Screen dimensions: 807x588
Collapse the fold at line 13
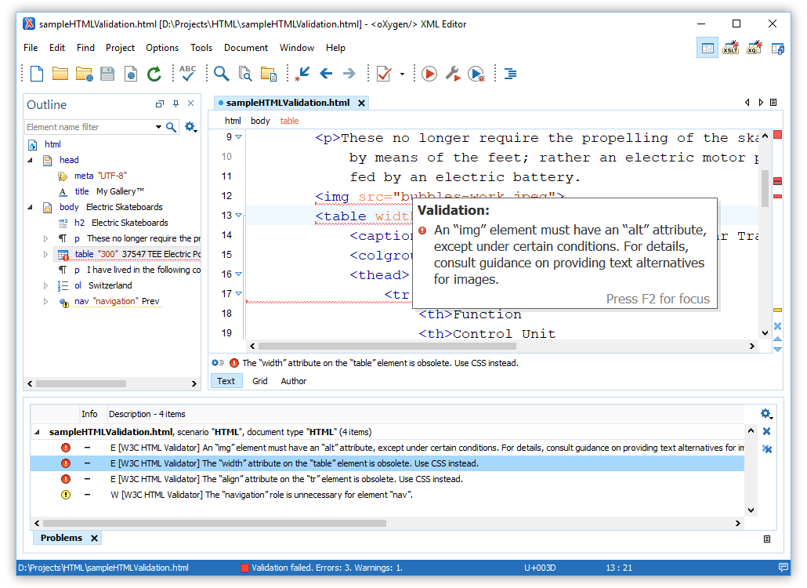239,216
